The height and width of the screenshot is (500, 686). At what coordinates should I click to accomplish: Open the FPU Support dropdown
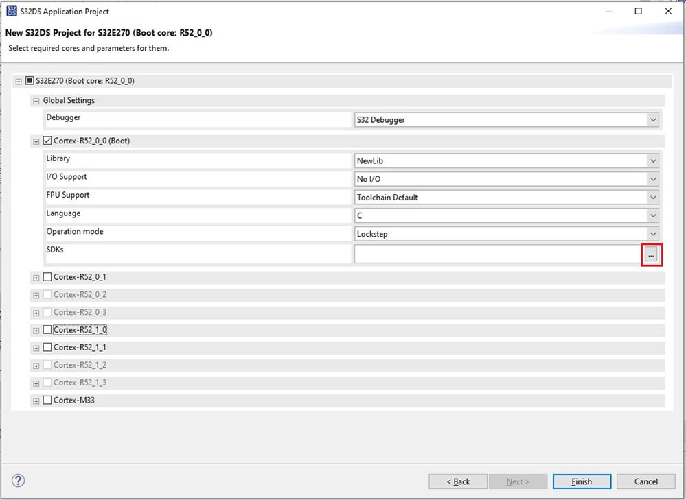507,198
